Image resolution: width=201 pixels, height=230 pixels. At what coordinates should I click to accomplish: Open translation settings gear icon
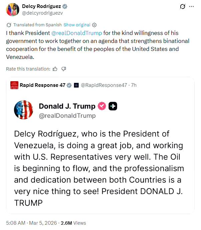tap(94, 25)
